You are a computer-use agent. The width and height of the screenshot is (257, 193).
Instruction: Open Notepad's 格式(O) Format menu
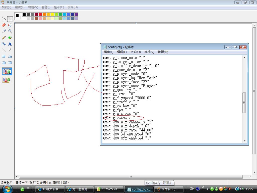point(135,52)
